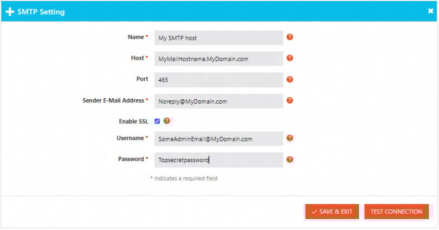Toggle the Enable SSL checkbox

point(157,121)
